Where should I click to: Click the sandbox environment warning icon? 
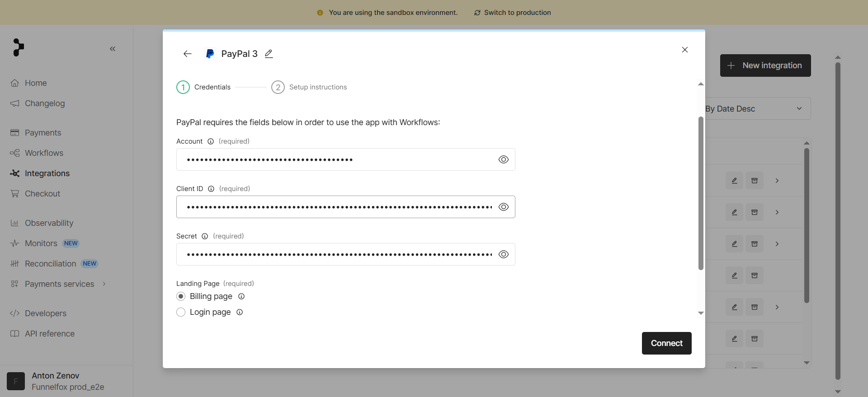(x=320, y=13)
